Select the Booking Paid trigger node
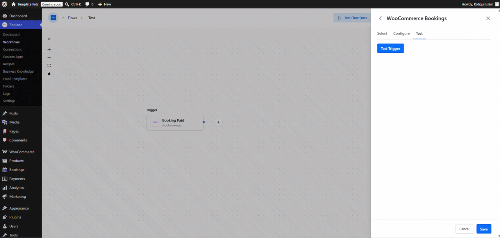Screen dimensions: 500x238 175,122
